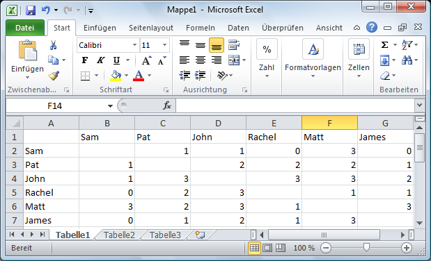Screen dimensions: 431x261
Task: Decrease indent in Ausrichtung group
Action: pos(185,75)
